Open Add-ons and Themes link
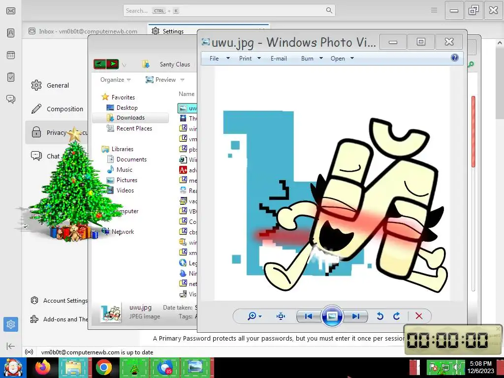Viewport: 504px width, 378px height. coord(59,319)
